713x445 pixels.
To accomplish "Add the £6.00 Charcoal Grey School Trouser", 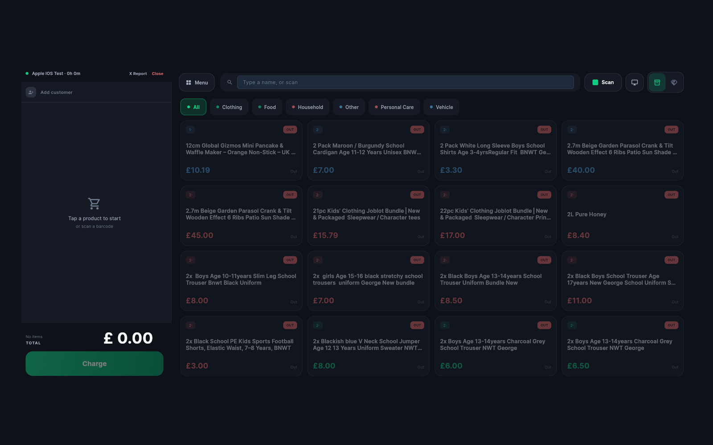I will click(x=496, y=346).
